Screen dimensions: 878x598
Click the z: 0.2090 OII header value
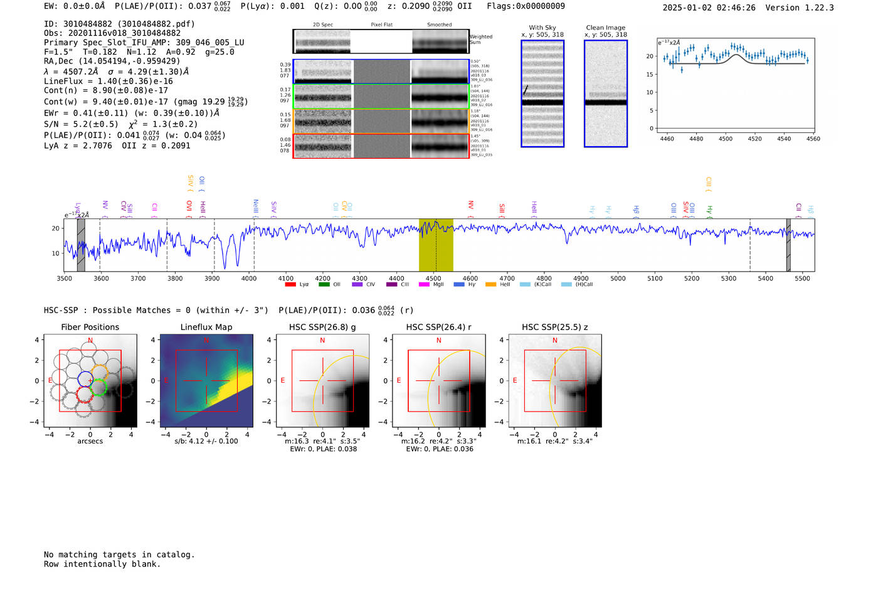[x=430, y=6]
